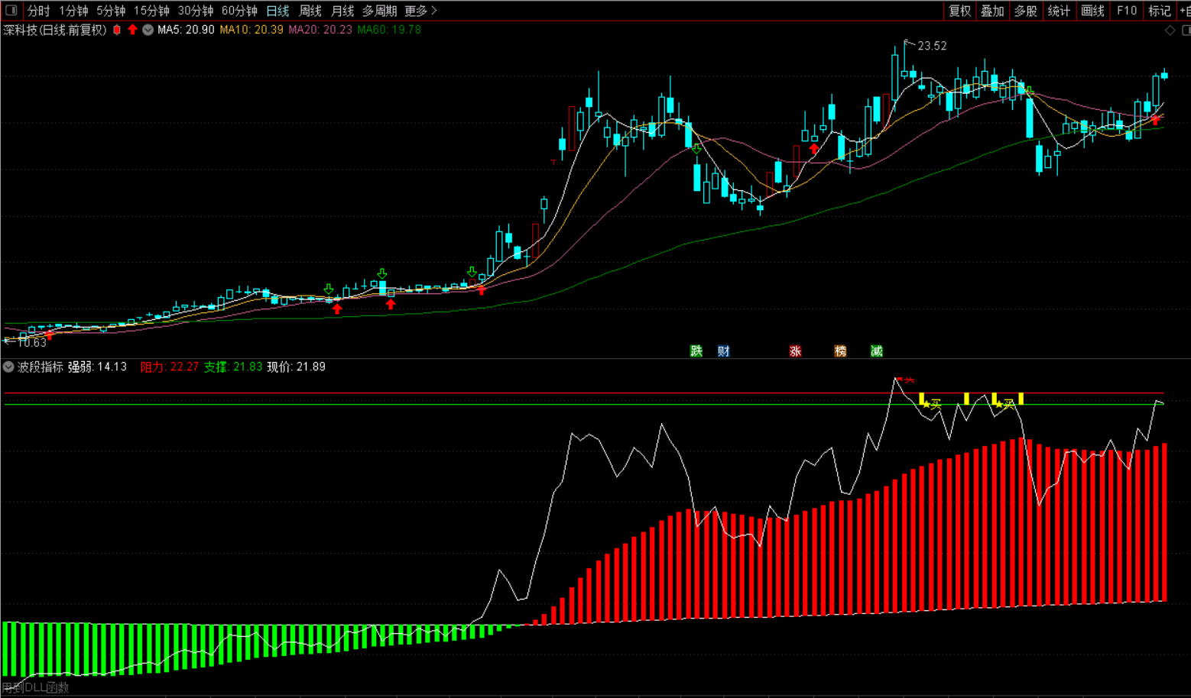Screen dimensions: 1191x698
Task: Click the 减 event marker icon
Action: coord(876,351)
